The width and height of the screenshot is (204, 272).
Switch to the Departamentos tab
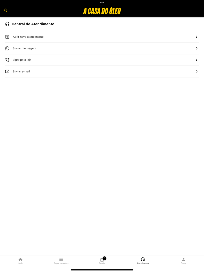tap(61, 261)
